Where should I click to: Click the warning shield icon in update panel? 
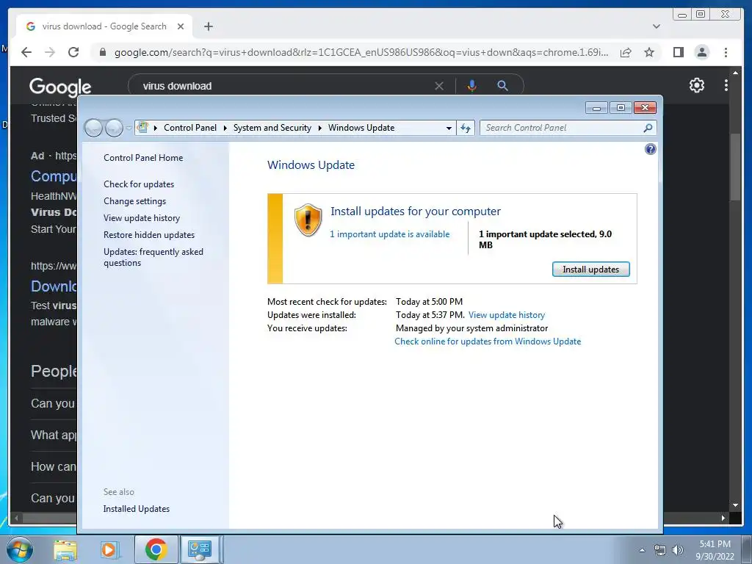click(308, 220)
